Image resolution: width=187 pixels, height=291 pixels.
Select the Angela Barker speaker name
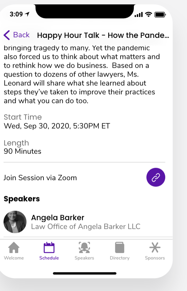[58, 218]
